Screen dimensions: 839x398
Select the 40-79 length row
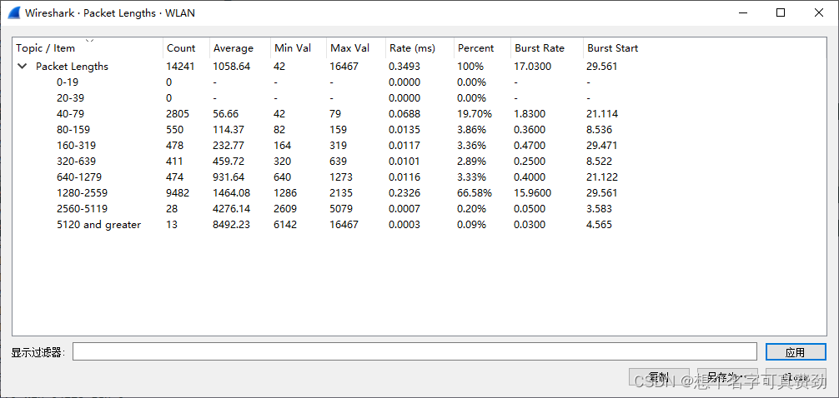pyautogui.click(x=419, y=114)
